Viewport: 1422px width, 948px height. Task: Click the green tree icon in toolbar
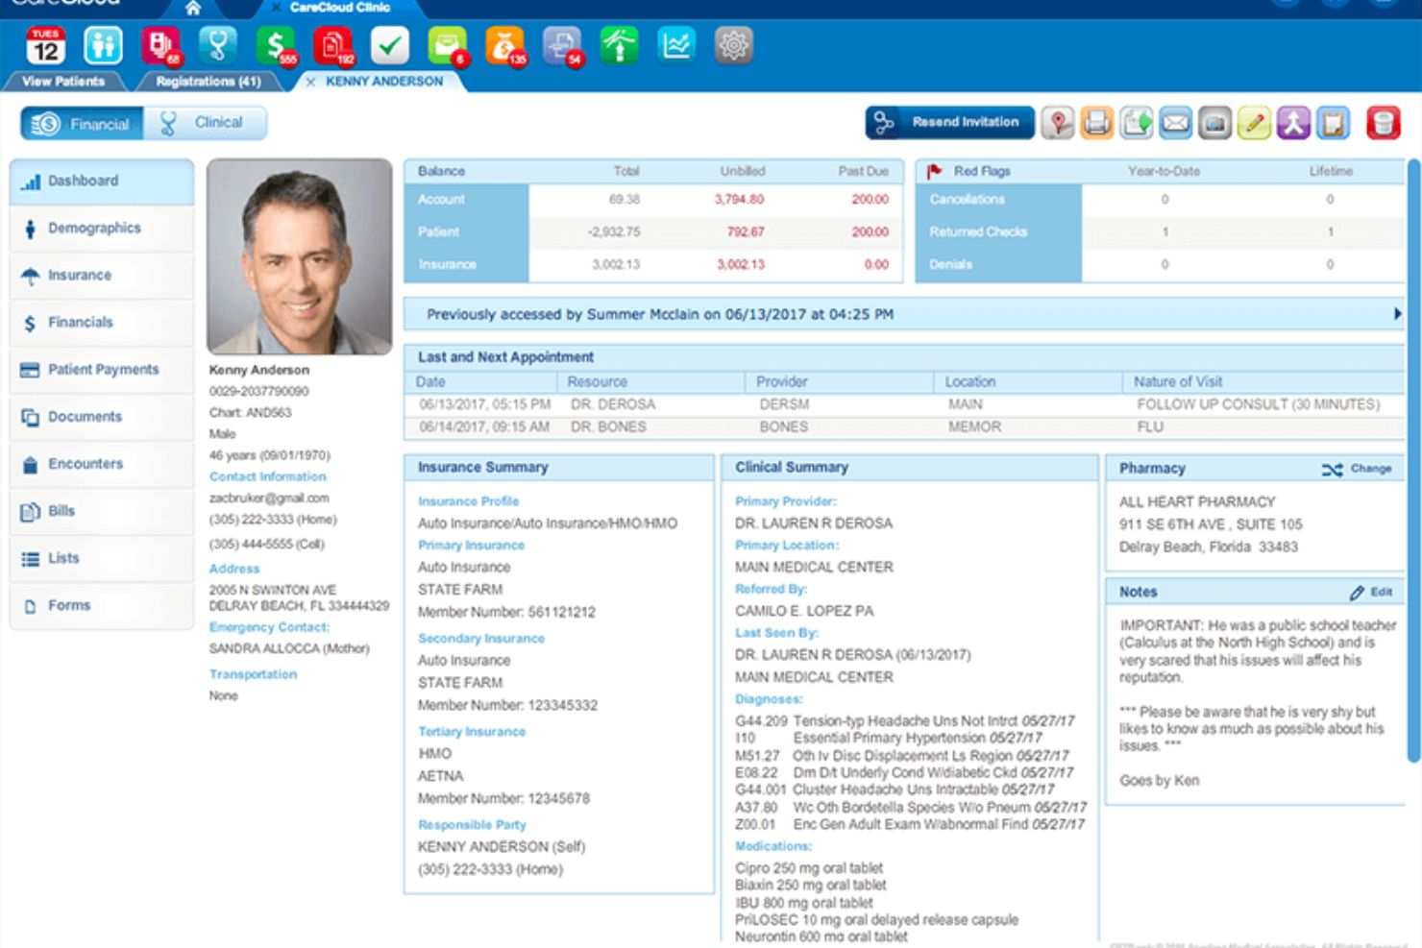tap(620, 45)
